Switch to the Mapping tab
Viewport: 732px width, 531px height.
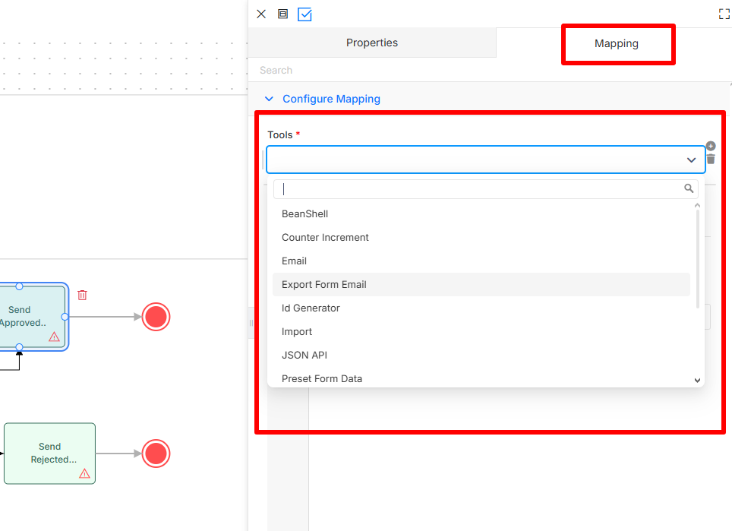point(617,43)
